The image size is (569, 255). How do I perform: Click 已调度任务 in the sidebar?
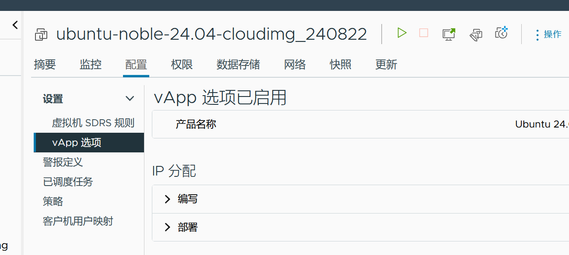click(x=68, y=182)
